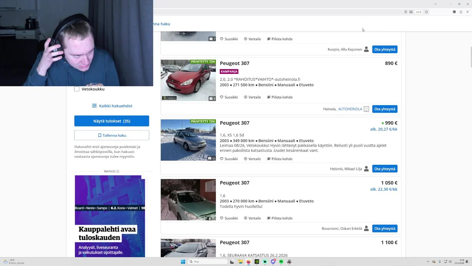
Task: Hide the Kuopio listing via Piilota kohde
Action: pyautogui.click(x=280, y=39)
